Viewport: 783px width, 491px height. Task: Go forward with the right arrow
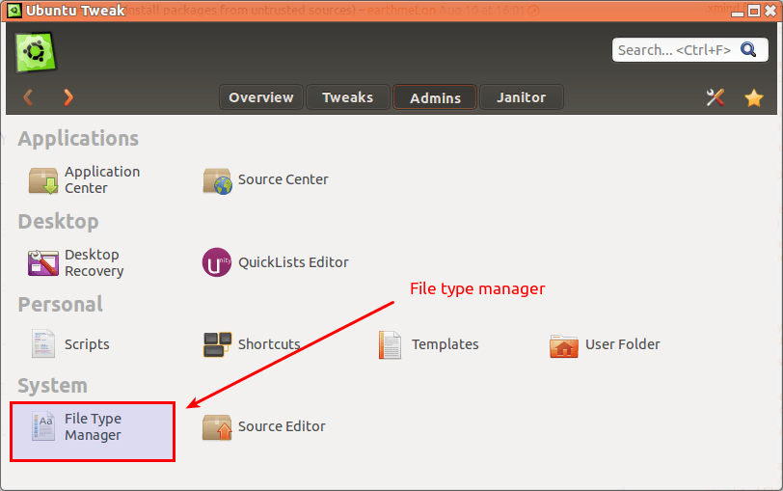click(x=67, y=96)
